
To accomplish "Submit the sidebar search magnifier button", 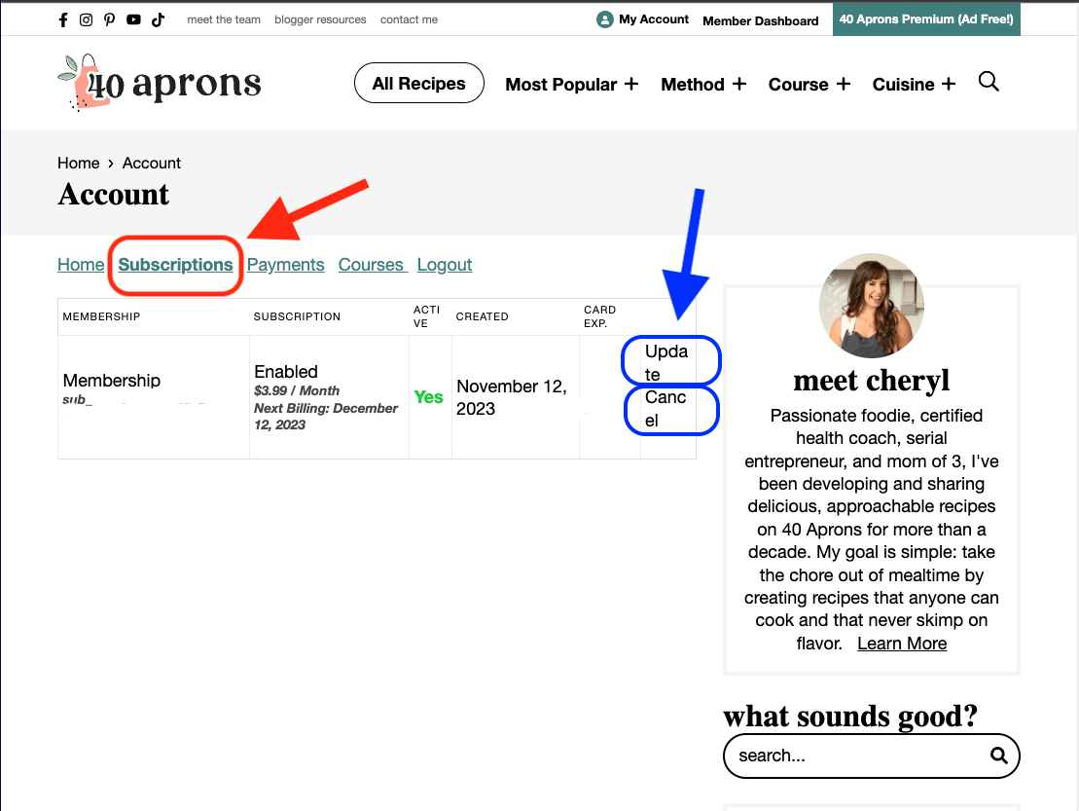I will click(999, 756).
